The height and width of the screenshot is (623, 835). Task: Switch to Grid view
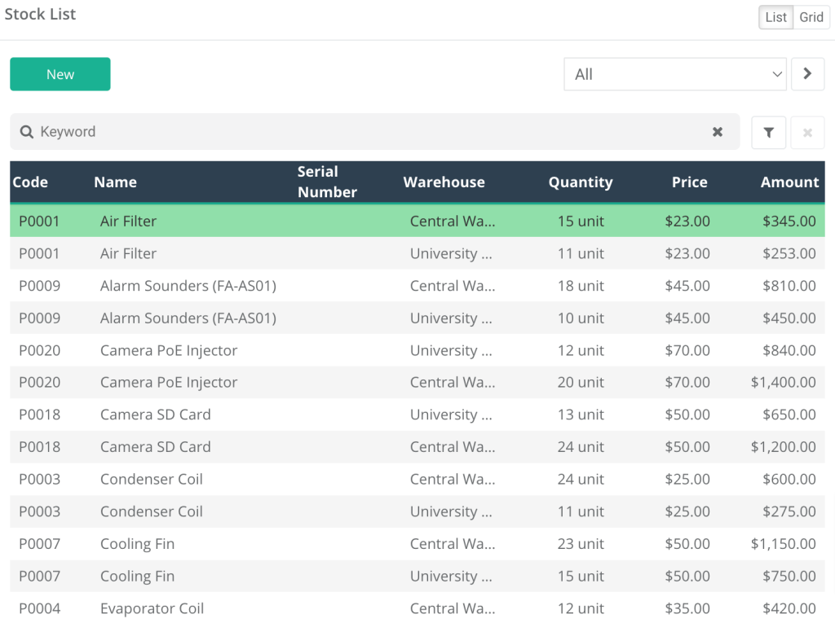coord(811,17)
